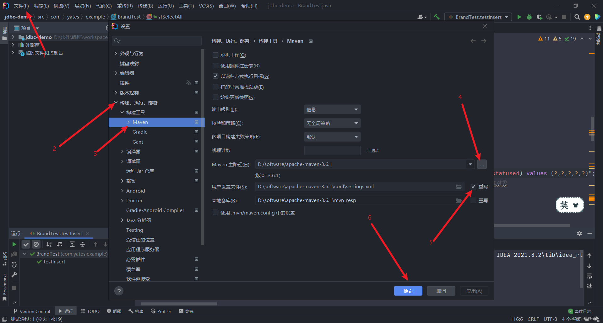Run with coverage using the shield icon
The width and height of the screenshot is (603, 323).
click(x=539, y=17)
